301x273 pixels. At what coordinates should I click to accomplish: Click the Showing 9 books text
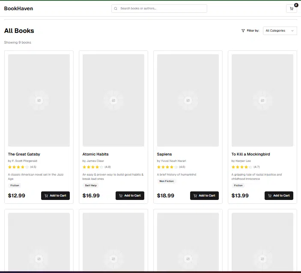pos(18,42)
